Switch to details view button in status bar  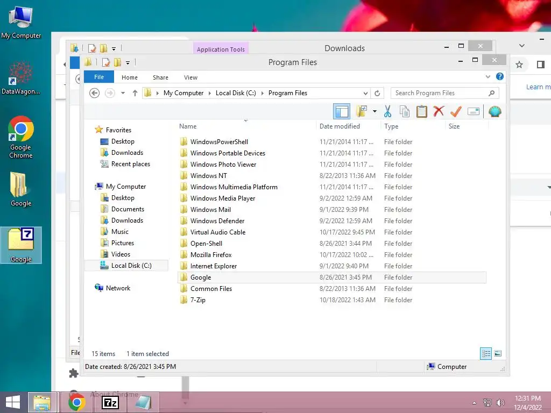pos(486,354)
